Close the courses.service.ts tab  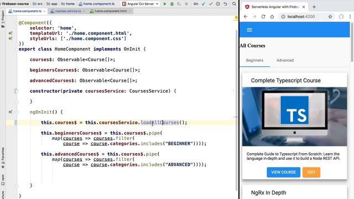[x=84, y=11]
